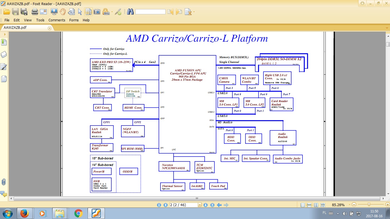Open the File menu
This screenshot has width=390, height=219.
click(7, 20)
